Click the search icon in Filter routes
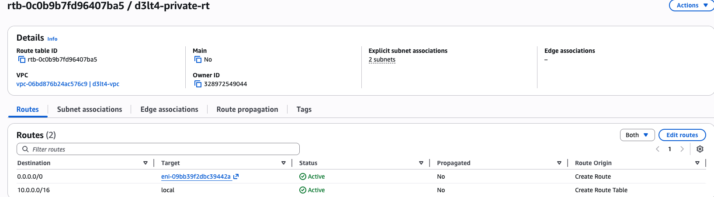This screenshot has width=714, height=197. (x=25, y=149)
